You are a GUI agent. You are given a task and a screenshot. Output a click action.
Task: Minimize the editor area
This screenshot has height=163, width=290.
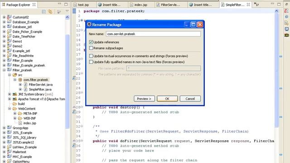(x=272, y=4)
